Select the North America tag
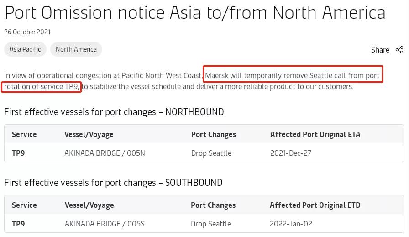Viewport: 409px width, 237px height. click(76, 49)
